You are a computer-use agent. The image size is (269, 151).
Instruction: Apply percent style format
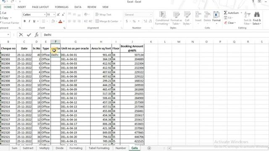coord(134,21)
